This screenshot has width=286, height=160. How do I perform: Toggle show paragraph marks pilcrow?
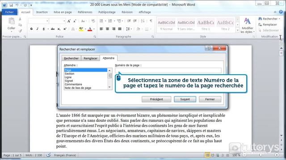[151, 21]
